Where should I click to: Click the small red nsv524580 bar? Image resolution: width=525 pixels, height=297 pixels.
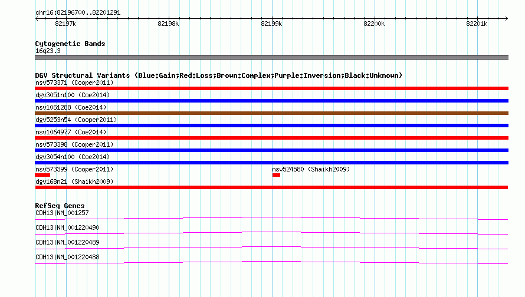click(276, 175)
